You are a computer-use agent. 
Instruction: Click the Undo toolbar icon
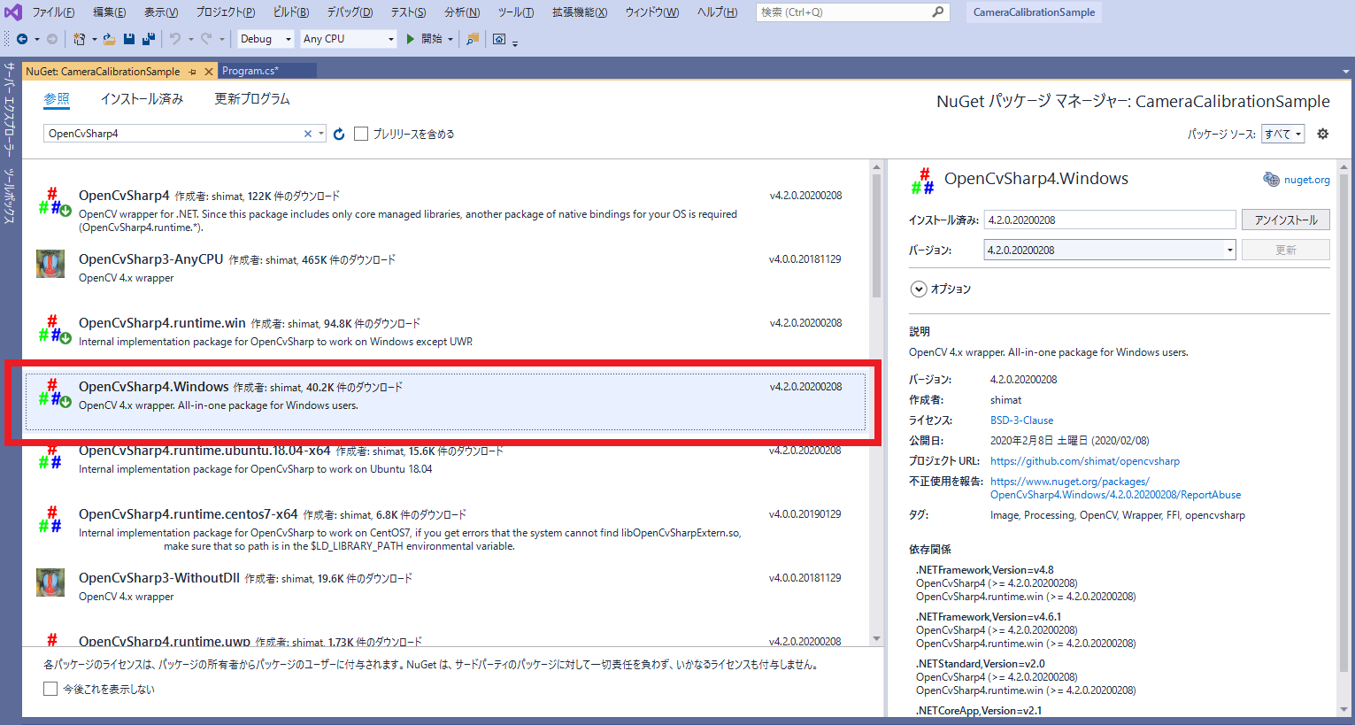tap(175, 39)
